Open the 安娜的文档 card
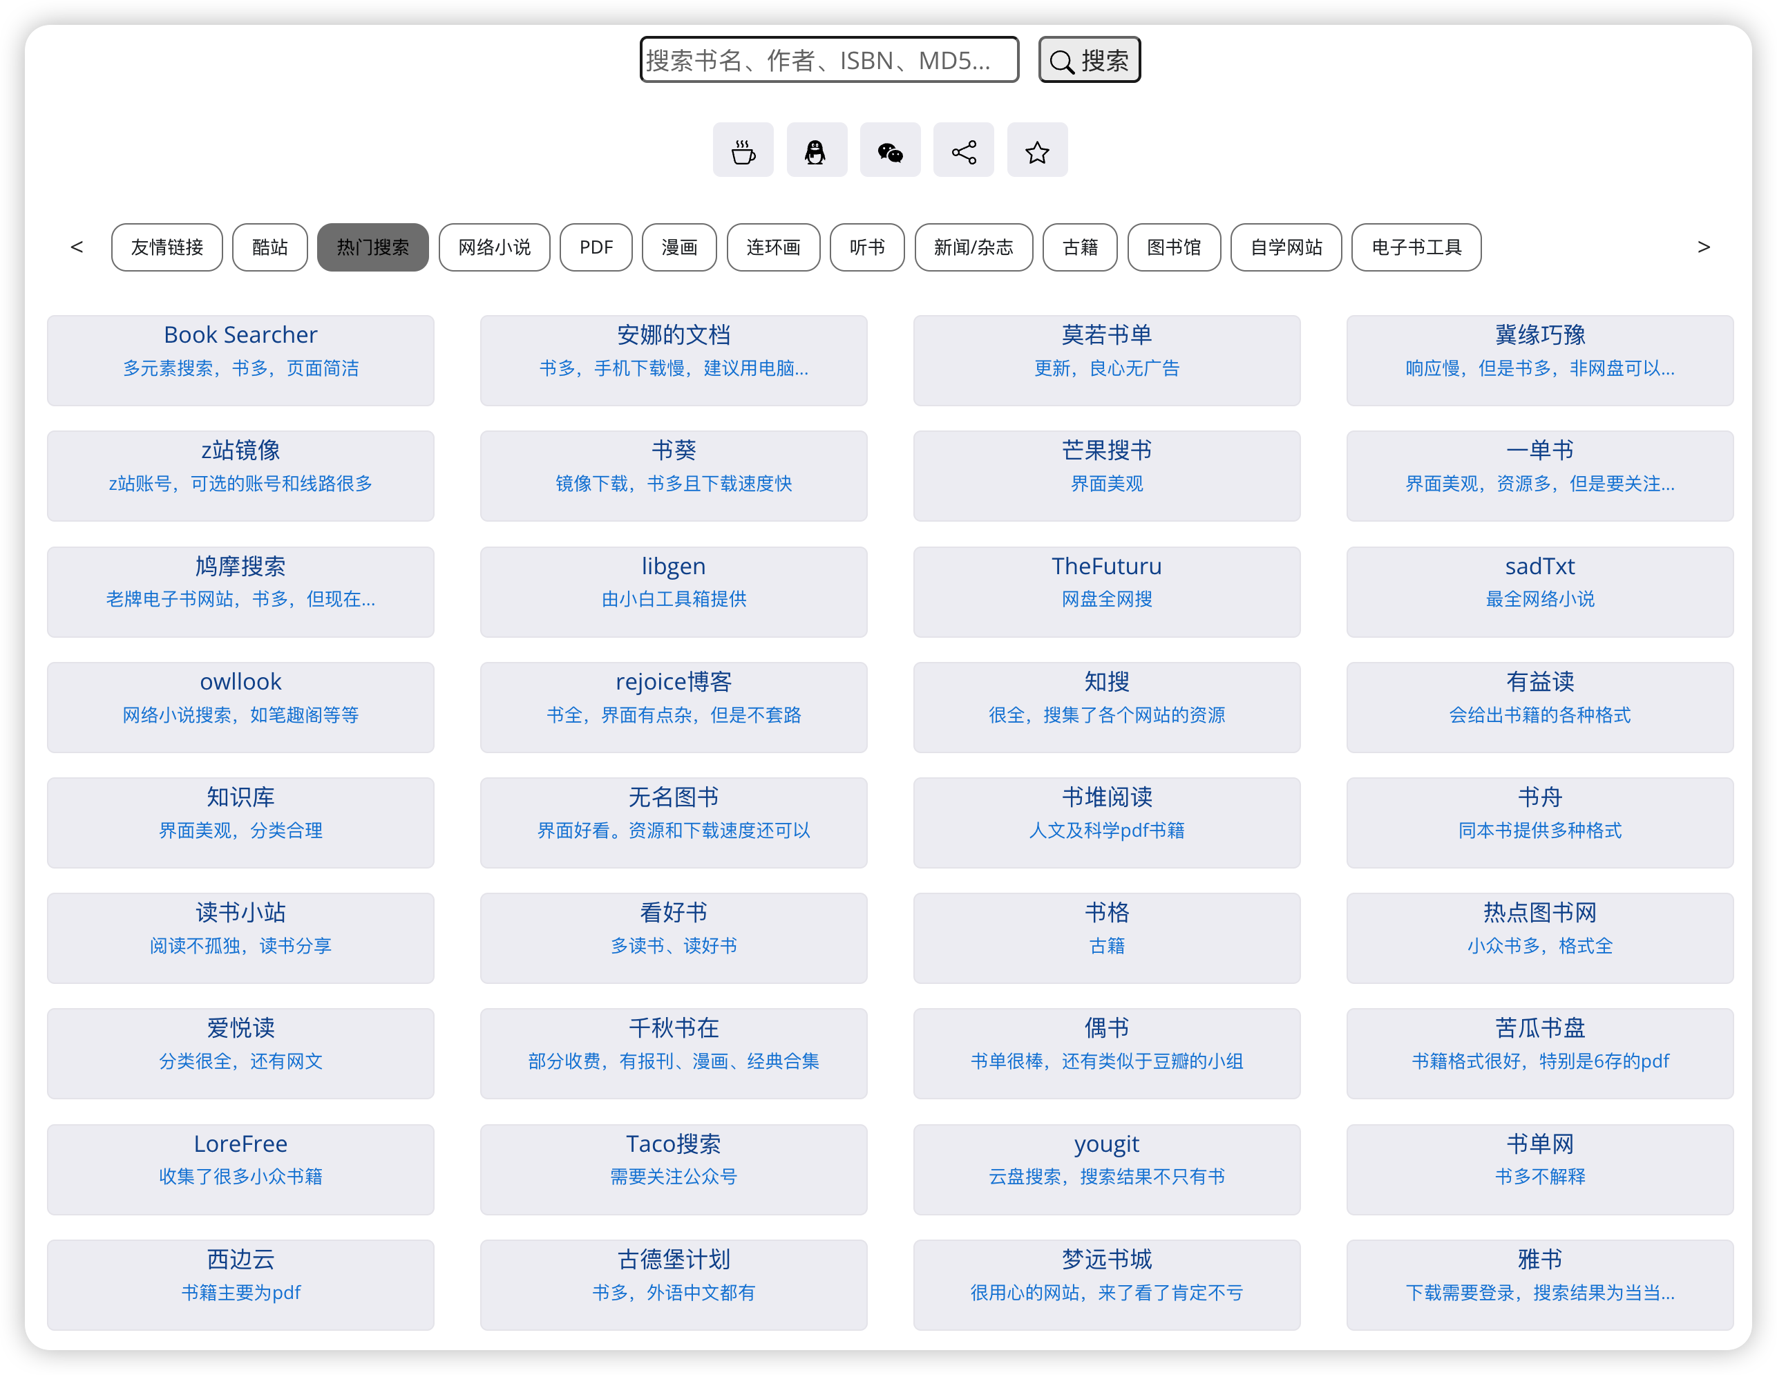Viewport: 1777px width, 1375px height. [674, 361]
